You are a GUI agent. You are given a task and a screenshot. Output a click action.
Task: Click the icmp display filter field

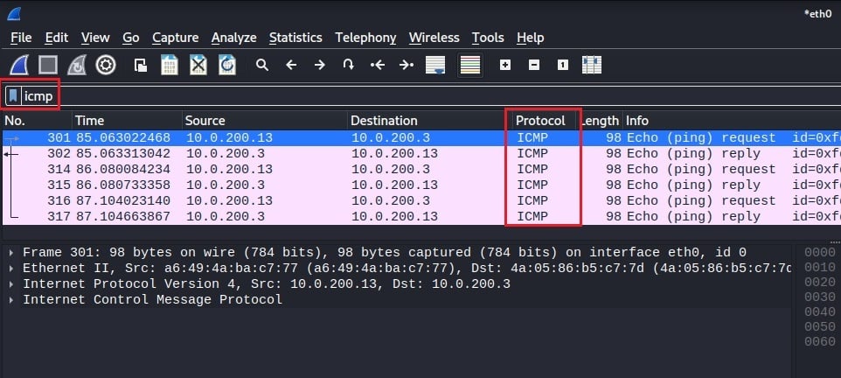[429, 96]
